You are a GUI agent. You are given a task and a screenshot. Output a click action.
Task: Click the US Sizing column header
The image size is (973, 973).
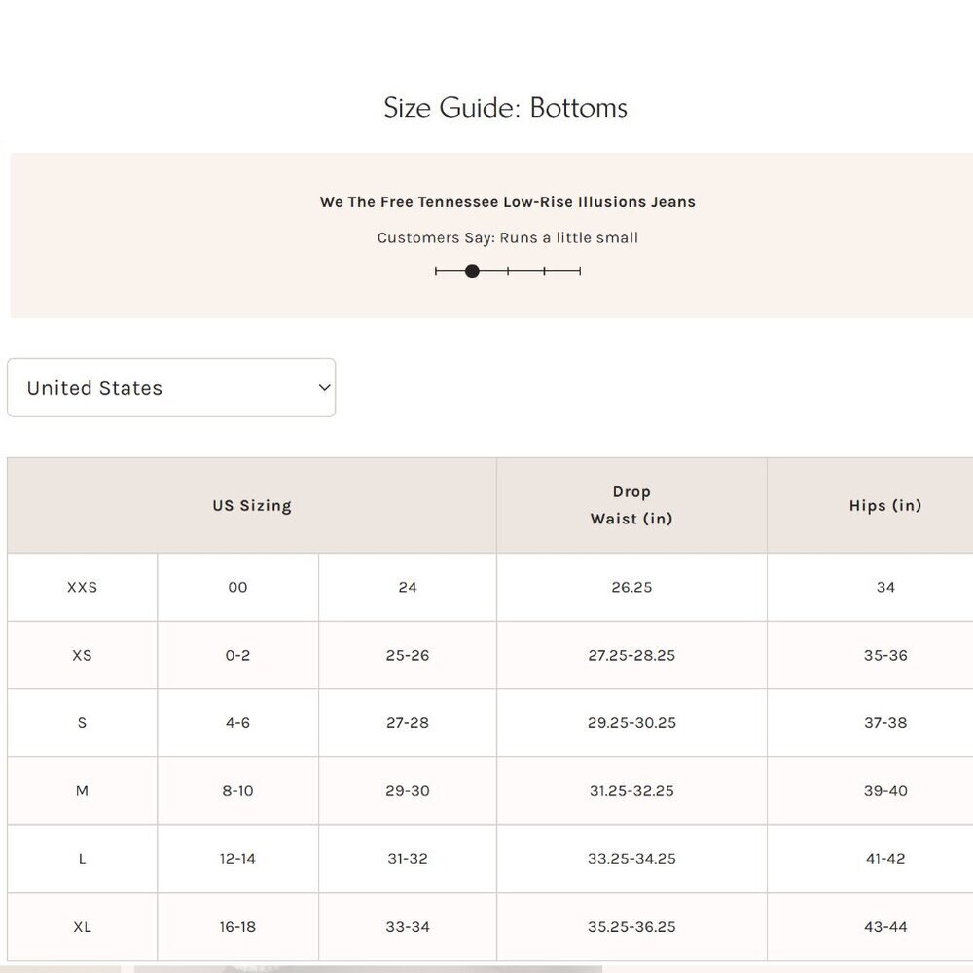point(252,506)
